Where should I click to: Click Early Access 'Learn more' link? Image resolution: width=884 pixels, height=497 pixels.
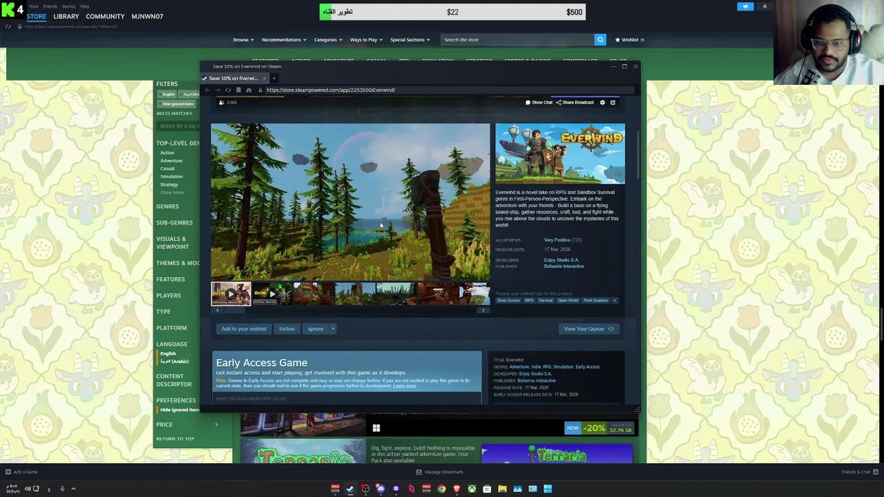(x=405, y=386)
